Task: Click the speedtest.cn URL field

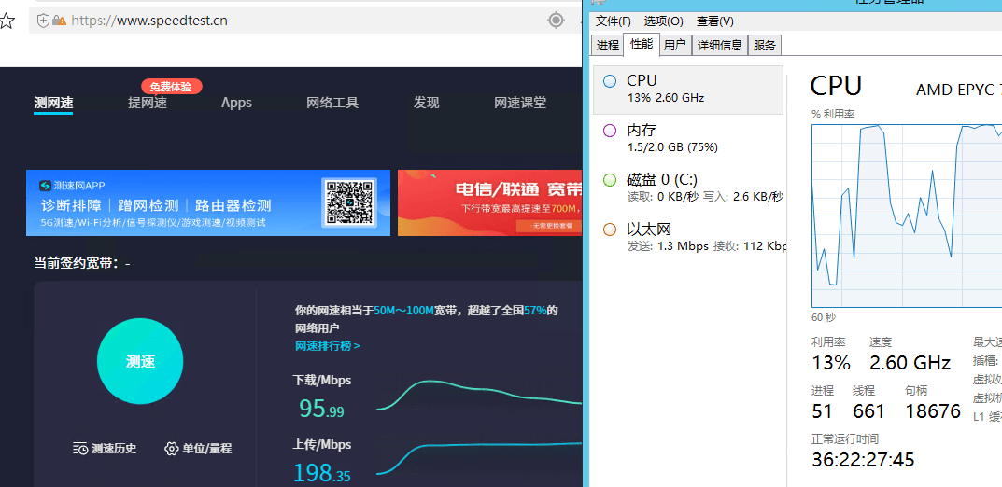Action: (280, 21)
